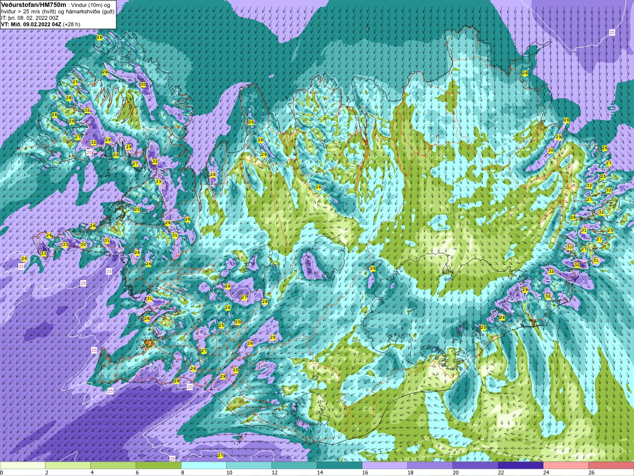Click the legend tick label '6'
This screenshot has width=634, height=476.
point(137,473)
